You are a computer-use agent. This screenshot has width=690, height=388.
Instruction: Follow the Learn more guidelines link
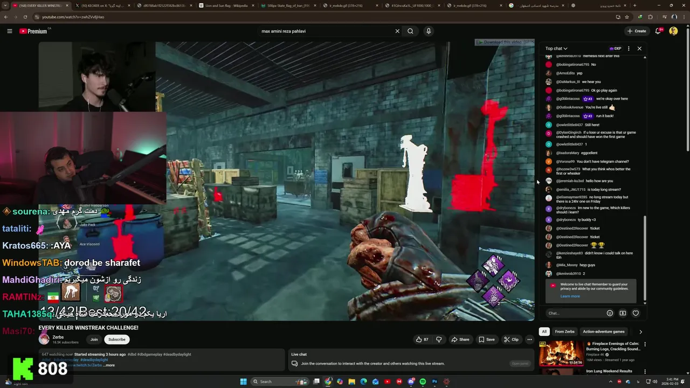coord(570,296)
